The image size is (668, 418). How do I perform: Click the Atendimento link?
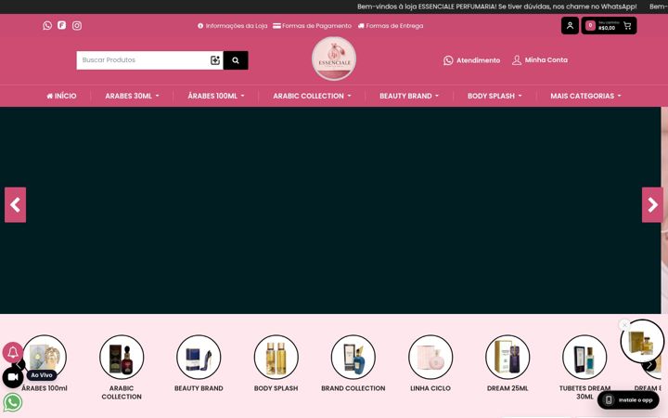(x=471, y=60)
